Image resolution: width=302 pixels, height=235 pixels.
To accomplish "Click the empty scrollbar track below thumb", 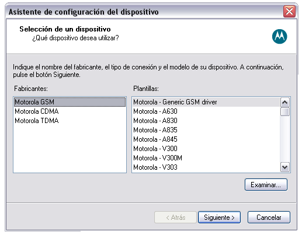I will 285,139.
